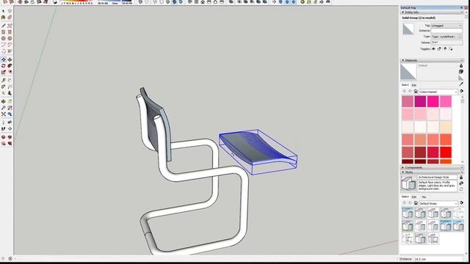Activate the Line drawing tool
Screen dimensions: 470x264
pyautogui.click(x=3, y=26)
